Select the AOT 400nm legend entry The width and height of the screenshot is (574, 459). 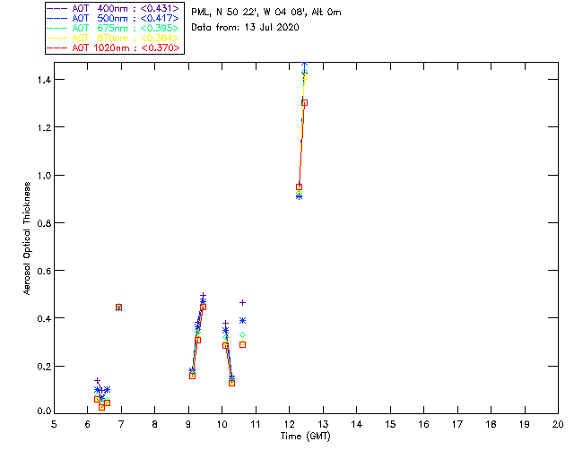point(113,8)
